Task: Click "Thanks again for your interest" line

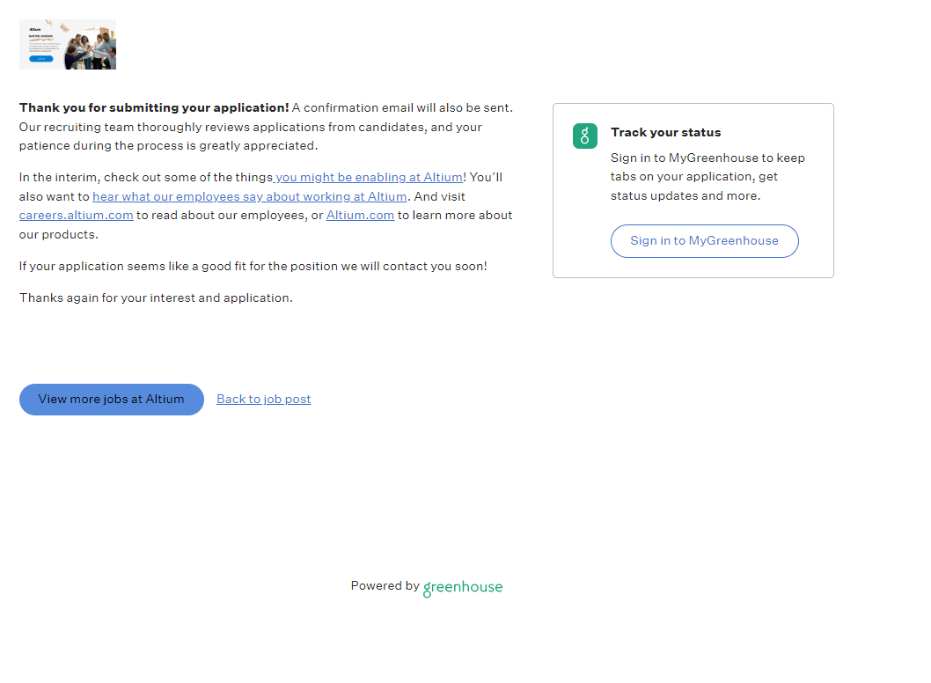Action: [x=156, y=297]
